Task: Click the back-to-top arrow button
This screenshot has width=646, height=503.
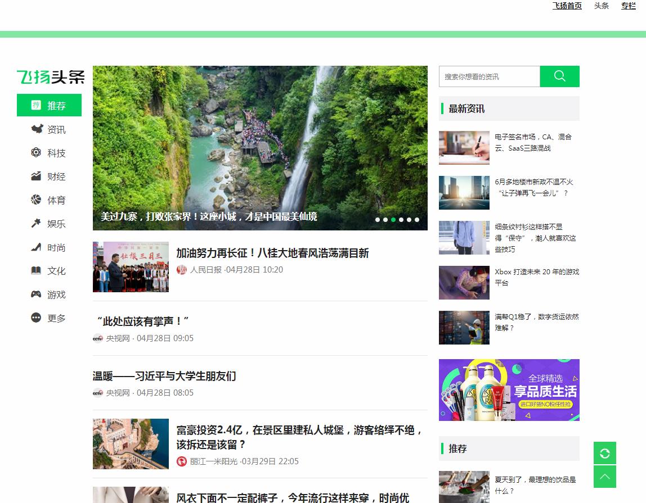Action: click(605, 477)
